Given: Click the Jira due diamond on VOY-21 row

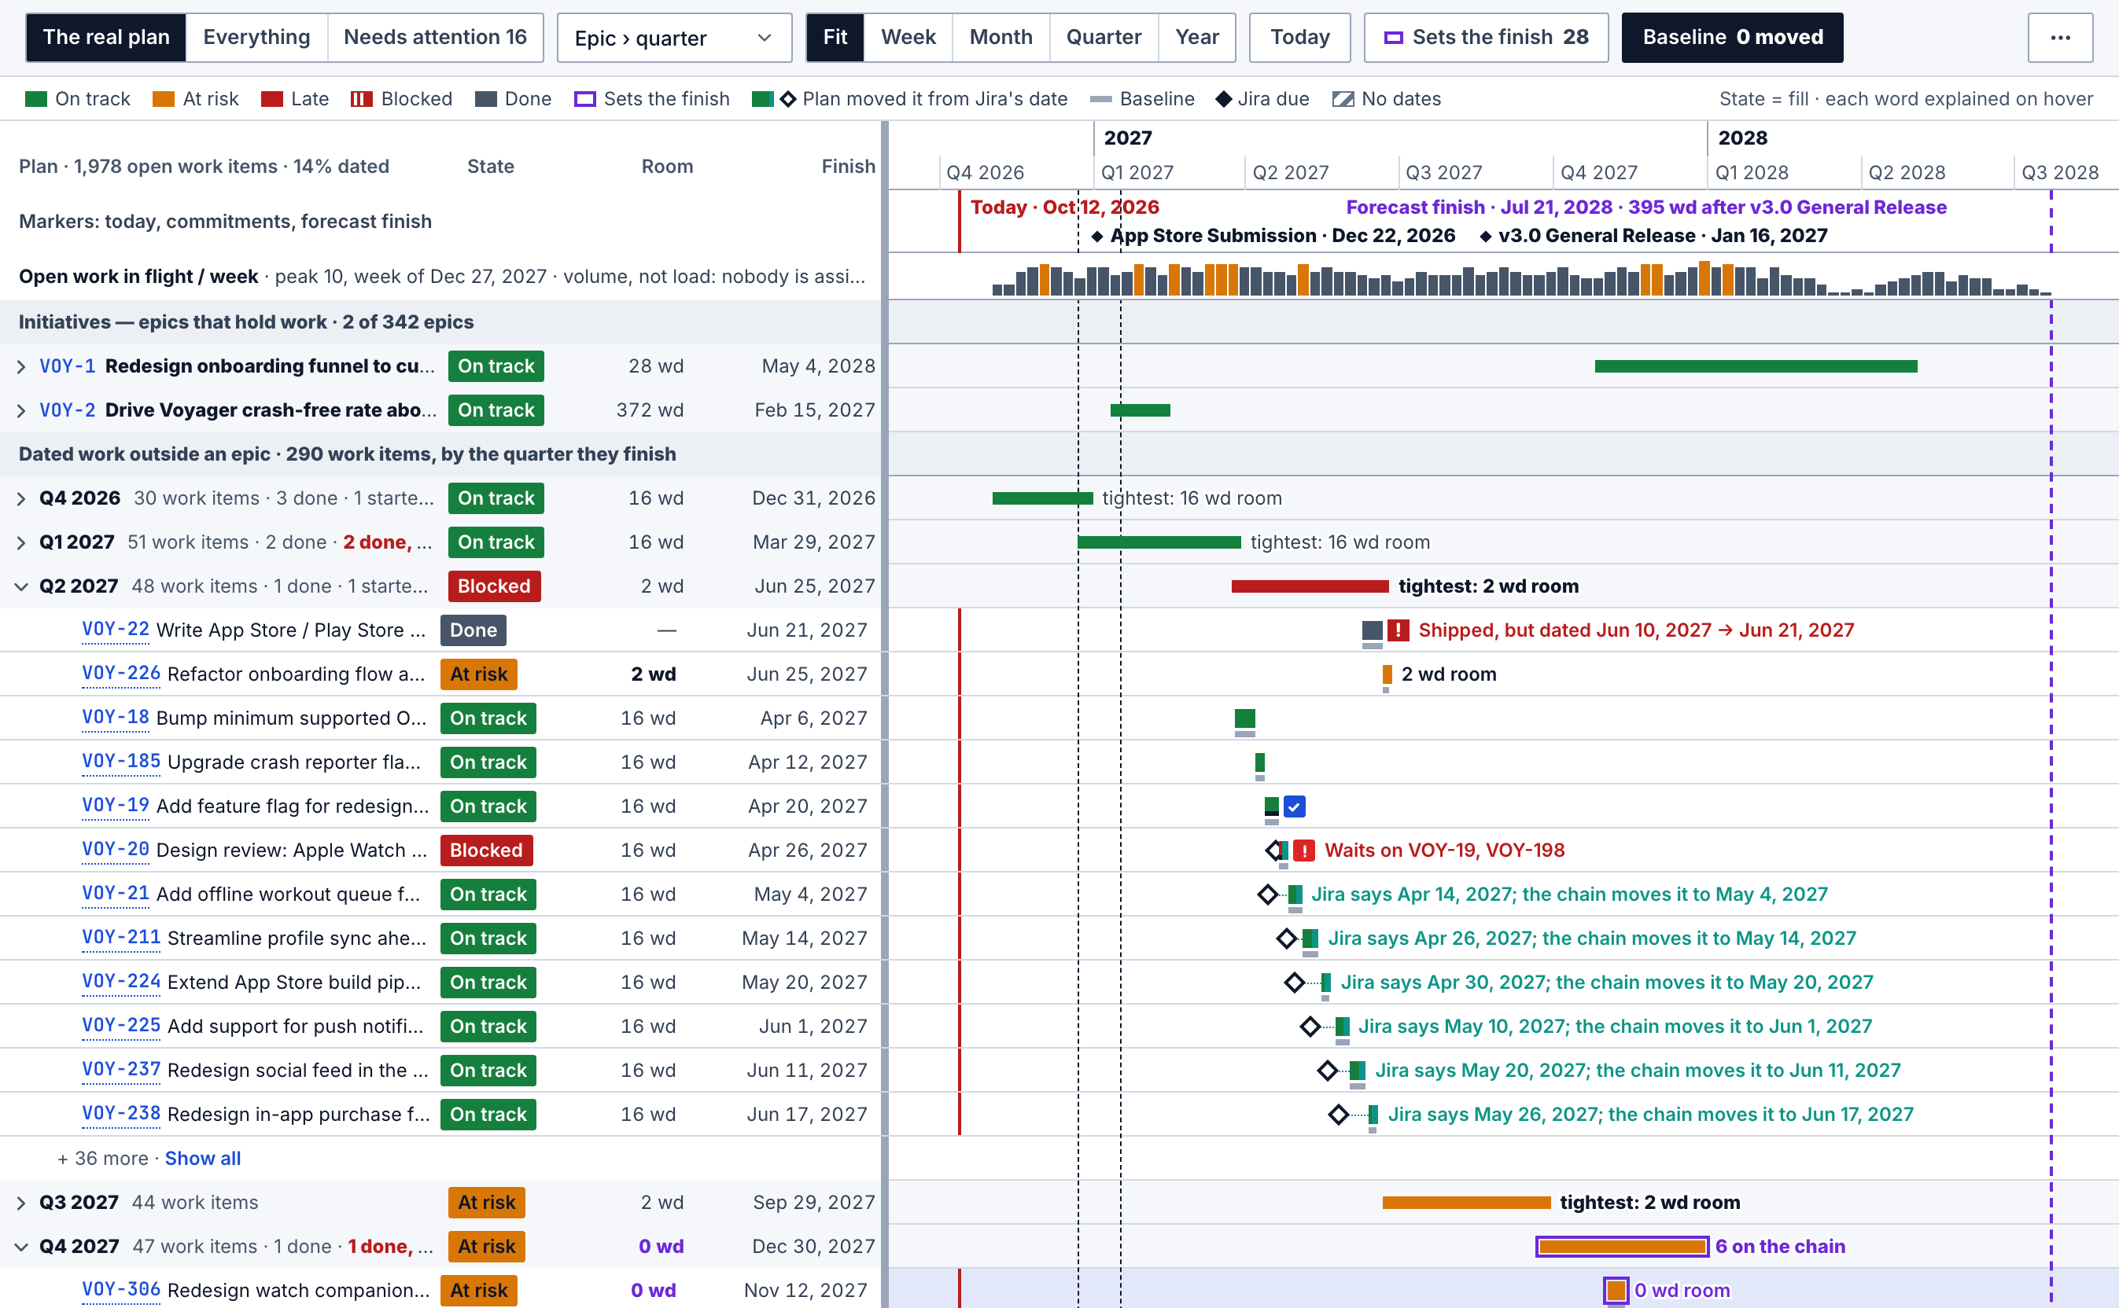Looking at the screenshot, I should (x=1267, y=895).
